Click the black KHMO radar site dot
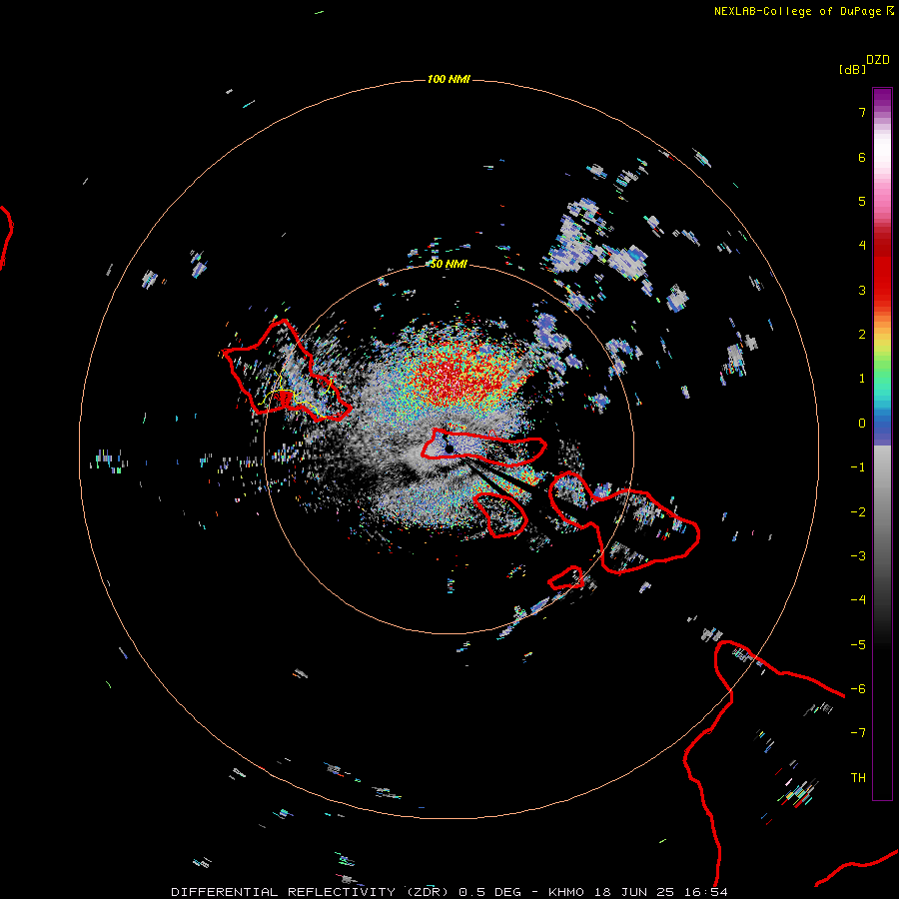 [x=449, y=449]
